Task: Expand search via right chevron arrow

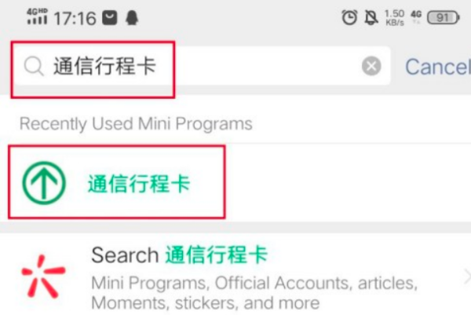Action: (467, 277)
